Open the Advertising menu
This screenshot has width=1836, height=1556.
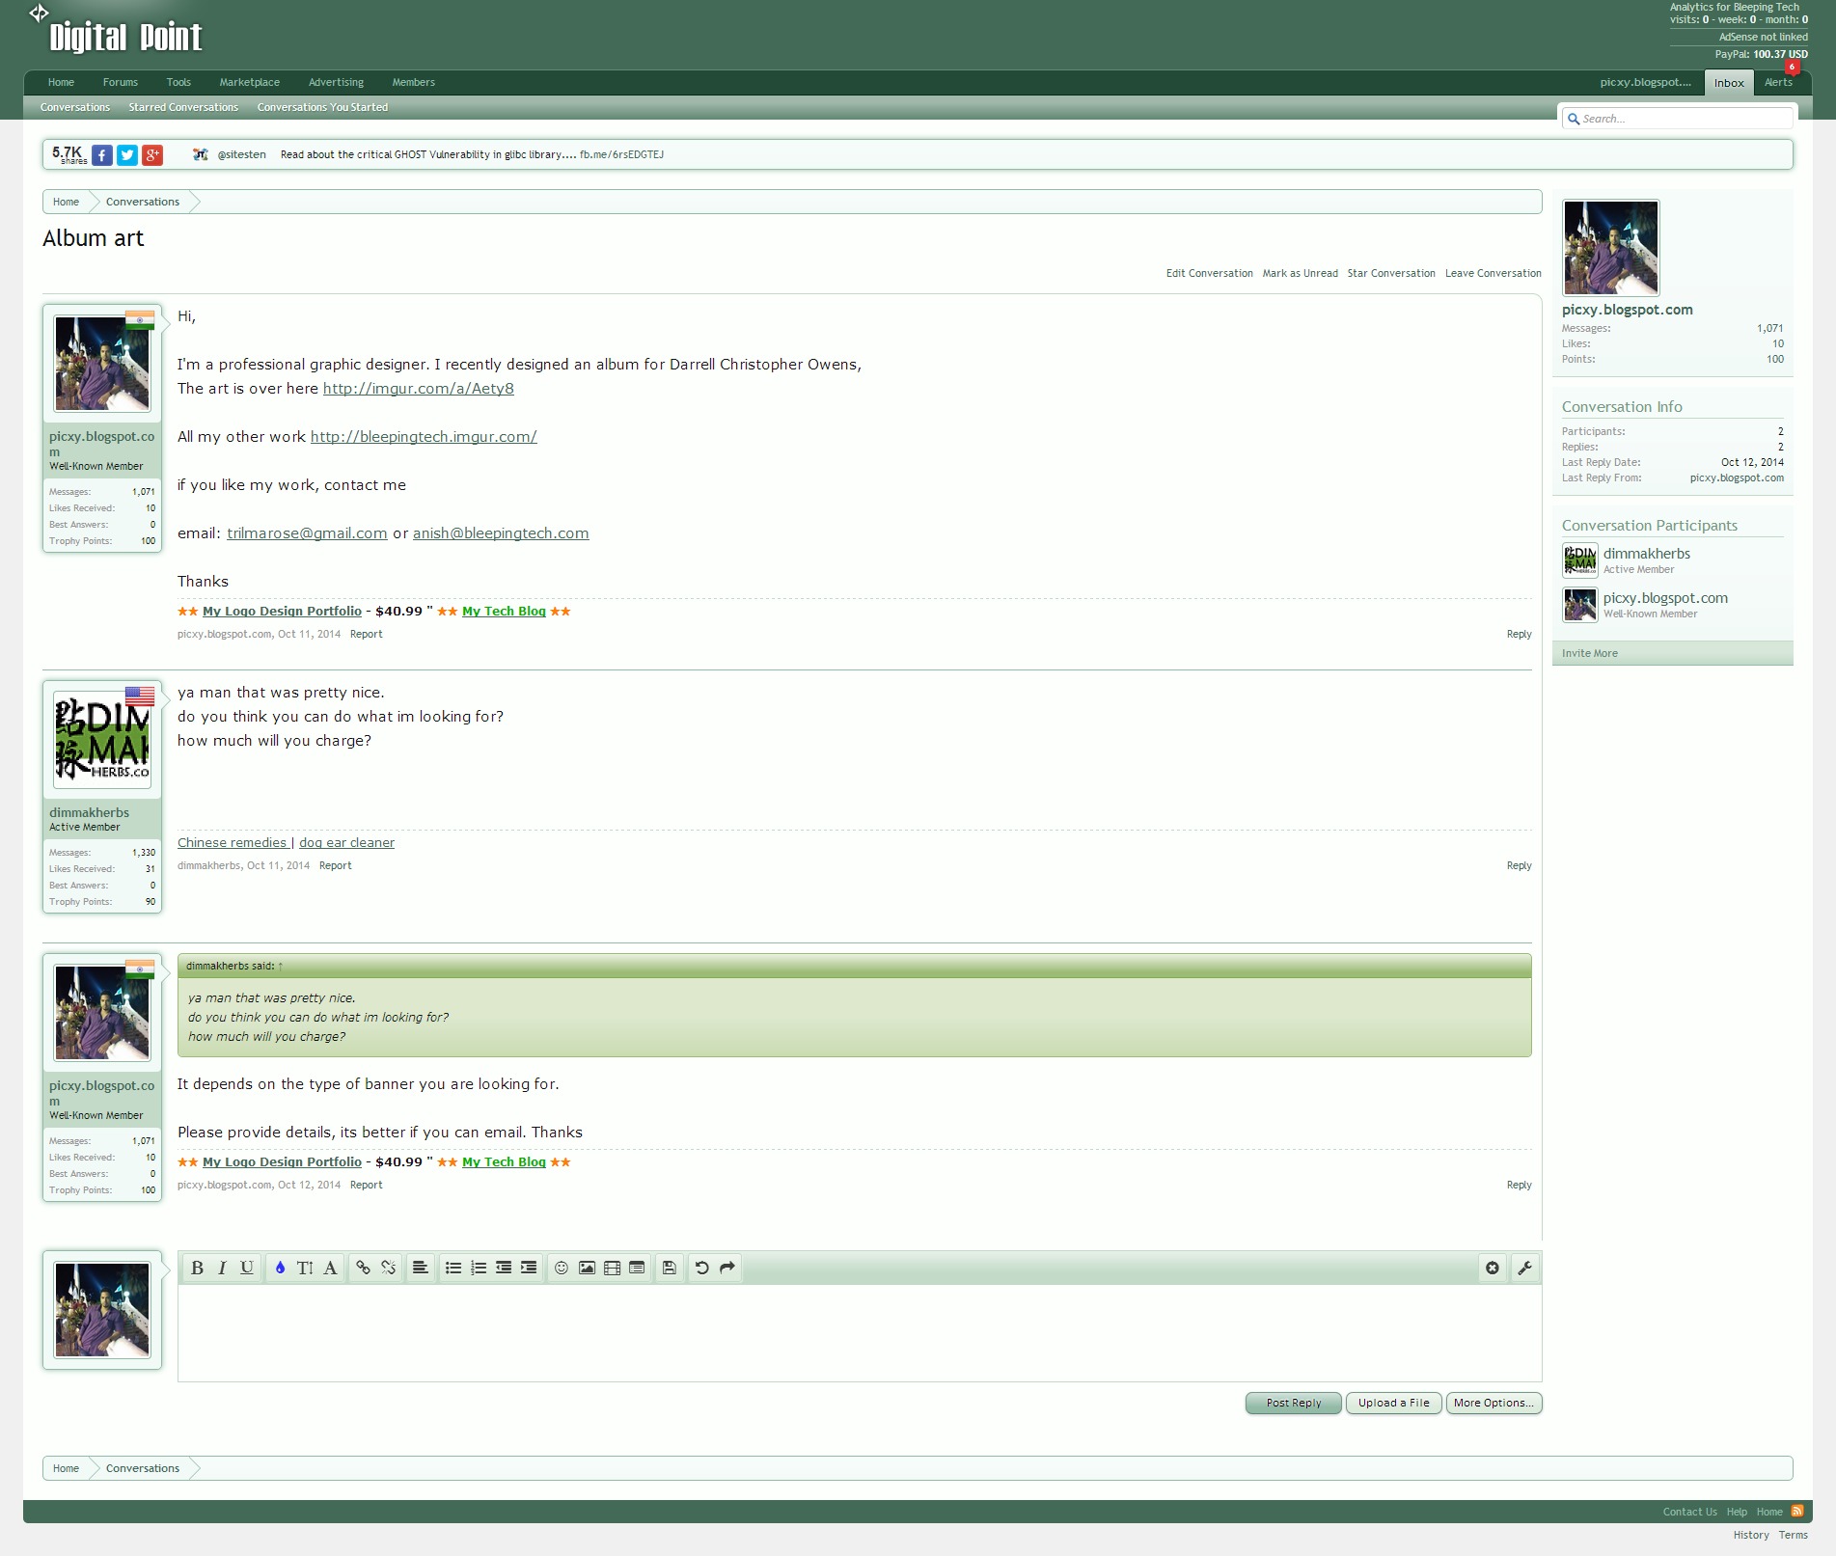[336, 82]
